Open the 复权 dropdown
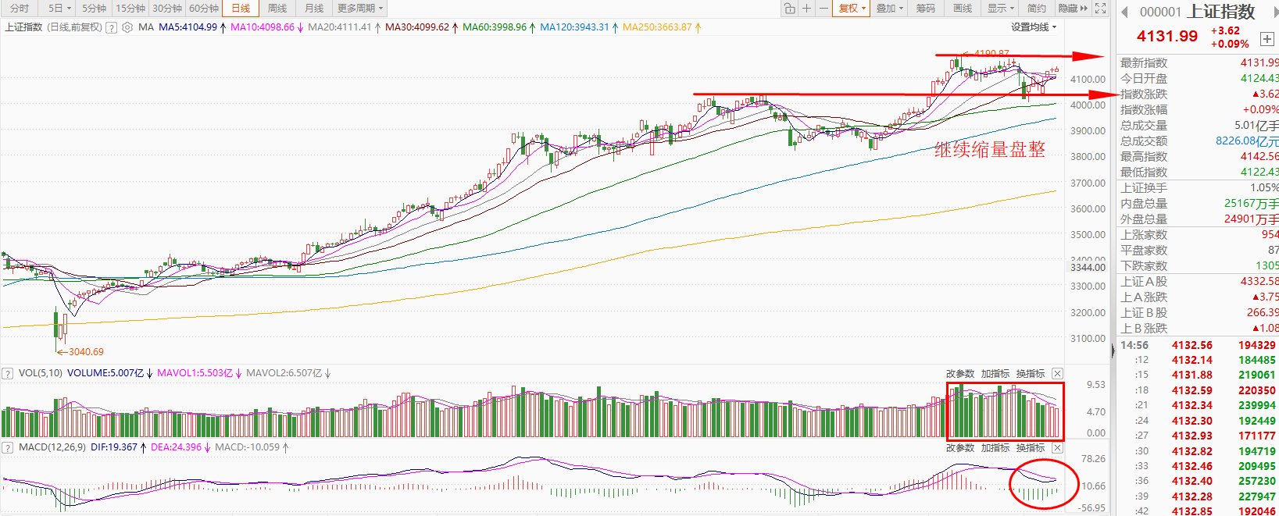Image resolution: width=1279 pixels, height=516 pixels. click(852, 9)
